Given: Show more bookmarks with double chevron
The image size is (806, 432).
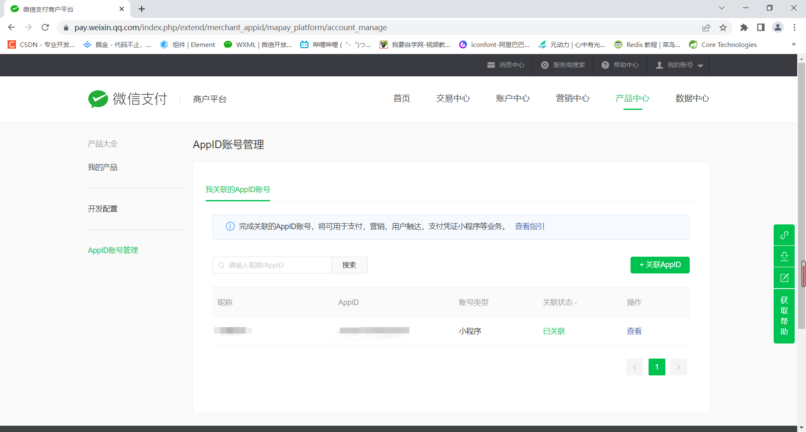Looking at the screenshot, I should 794,44.
